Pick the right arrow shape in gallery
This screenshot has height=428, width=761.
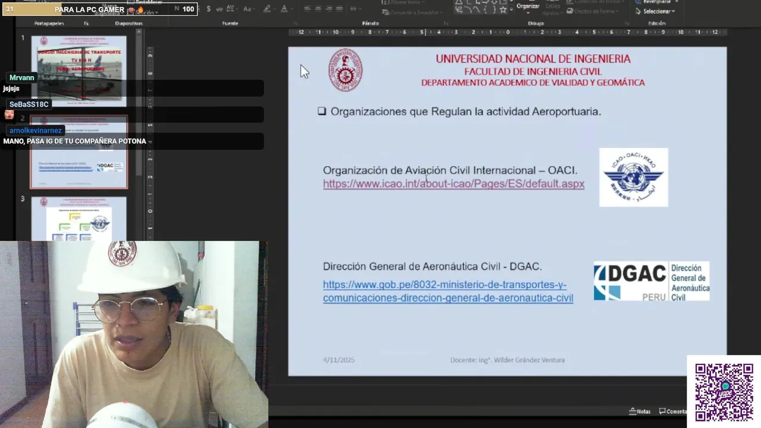point(485,2)
